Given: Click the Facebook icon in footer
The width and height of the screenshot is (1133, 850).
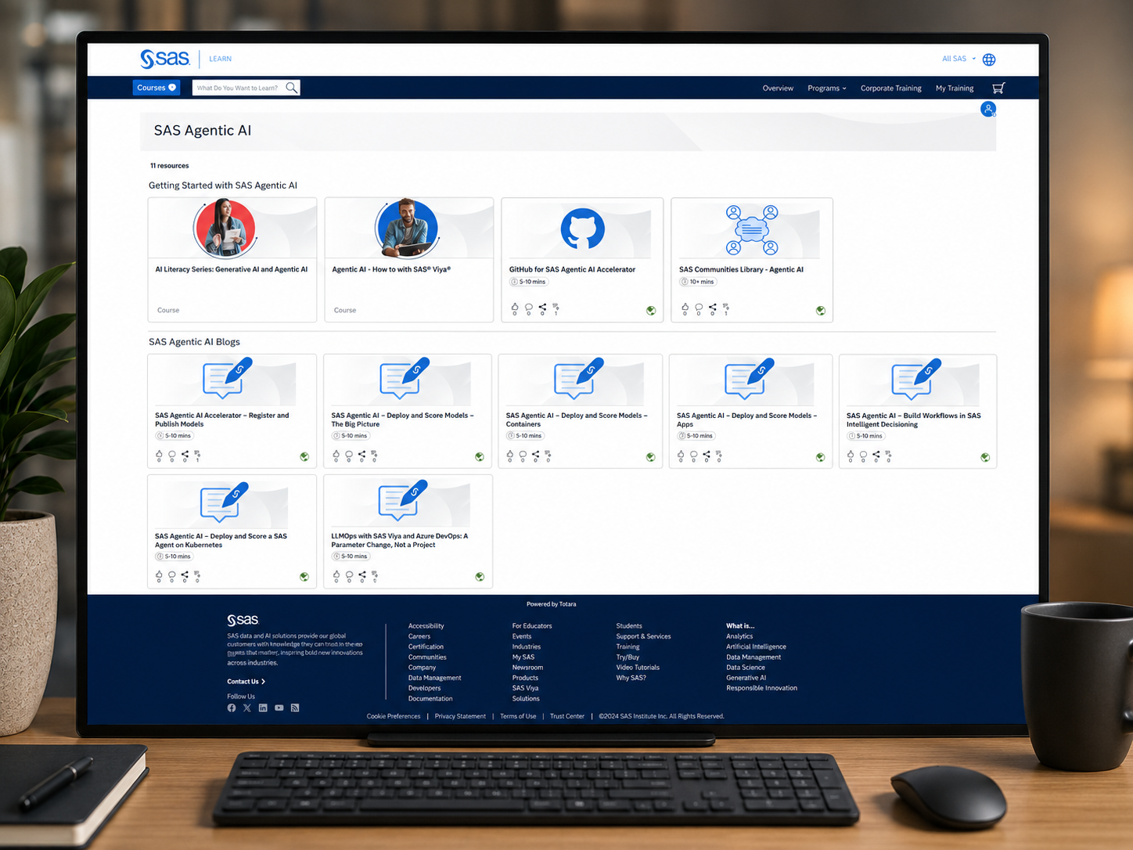Looking at the screenshot, I should 232,708.
